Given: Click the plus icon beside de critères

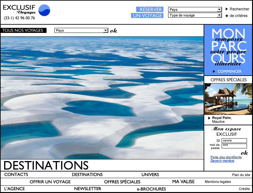Looking at the screenshot, I should point(227,16).
